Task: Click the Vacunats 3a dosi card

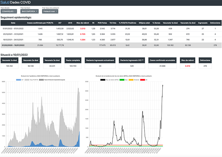Action: click(x=52, y=63)
